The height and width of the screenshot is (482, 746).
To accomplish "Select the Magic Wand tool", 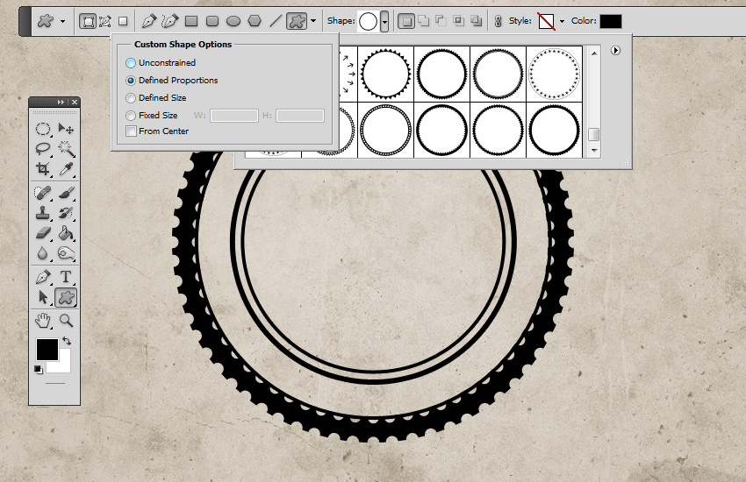I will click(66, 150).
